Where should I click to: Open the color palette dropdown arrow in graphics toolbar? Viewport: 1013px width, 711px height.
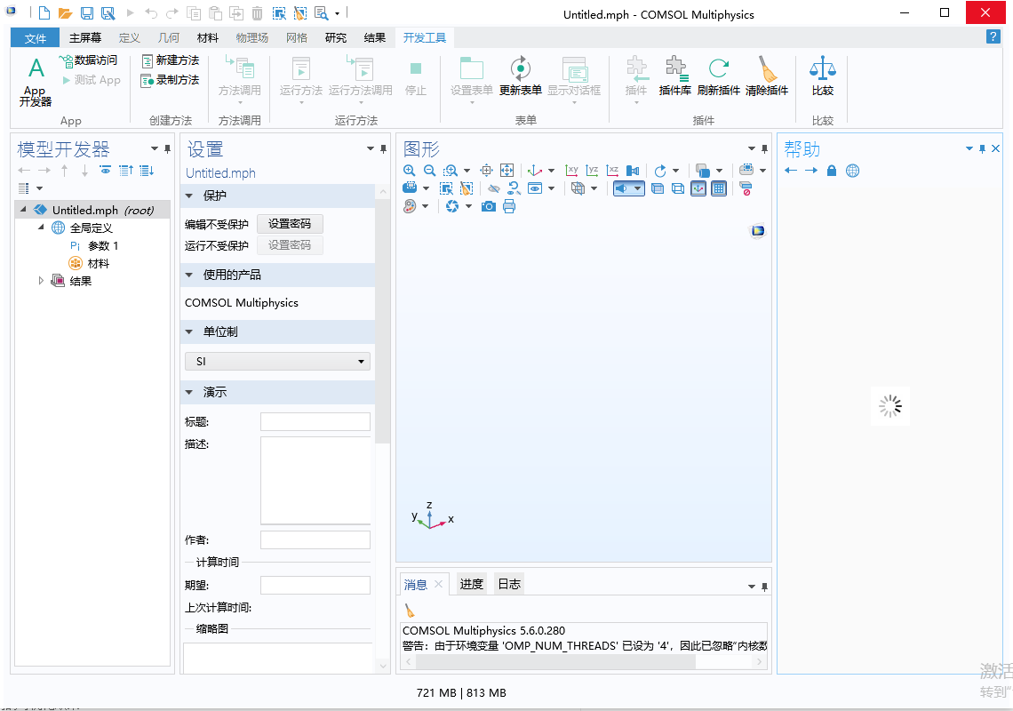pyautogui.click(x=425, y=207)
